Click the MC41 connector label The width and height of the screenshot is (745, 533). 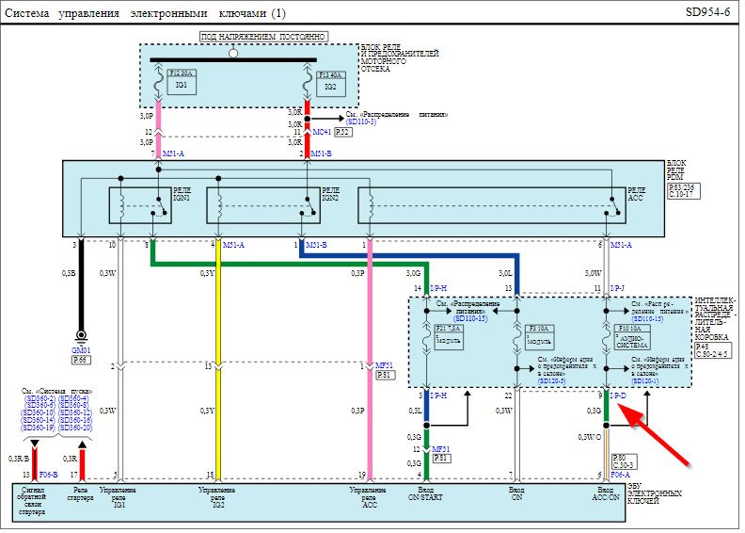[x=322, y=132]
